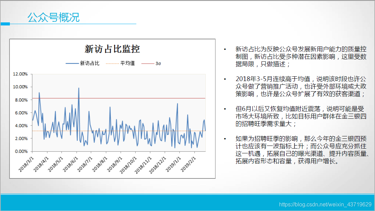Select the chart title 新访占比监控
The image size is (375, 211).
click(x=112, y=49)
